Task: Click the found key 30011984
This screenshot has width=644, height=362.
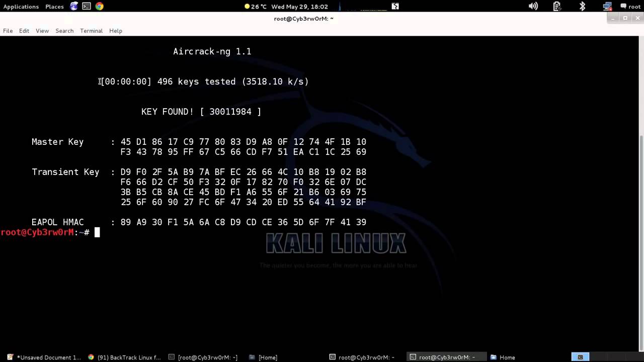Action: coord(230,112)
